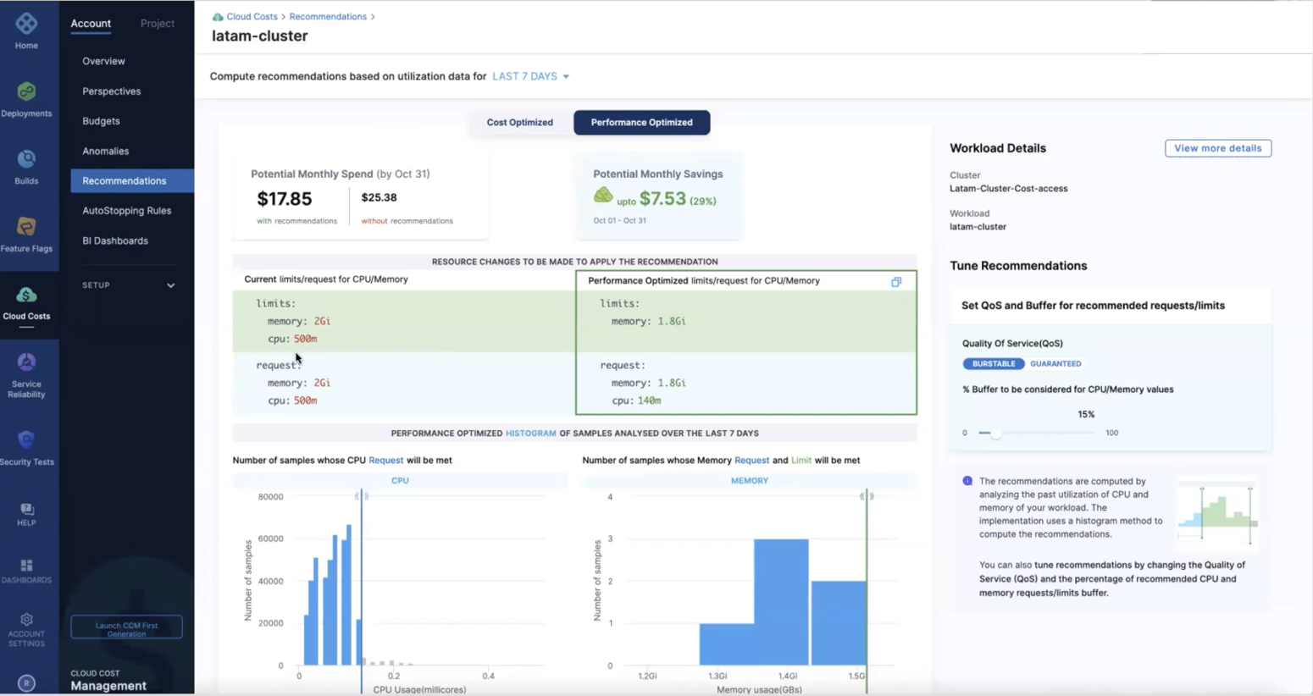The height and width of the screenshot is (696, 1313).
Task: Click the Cloud Costs breadcrumb icon
Action: pos(218,17)
